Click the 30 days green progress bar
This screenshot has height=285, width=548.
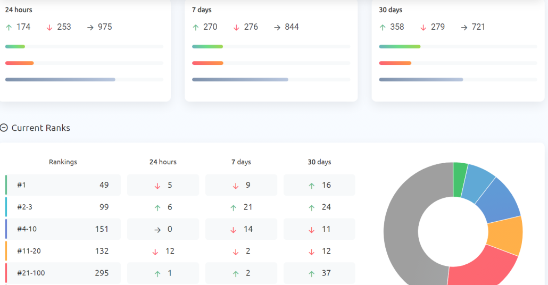(400, 46)
